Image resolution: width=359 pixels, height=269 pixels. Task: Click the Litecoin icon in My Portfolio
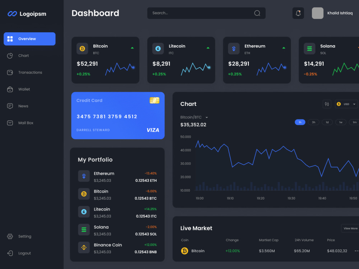[x=84, y=212]
